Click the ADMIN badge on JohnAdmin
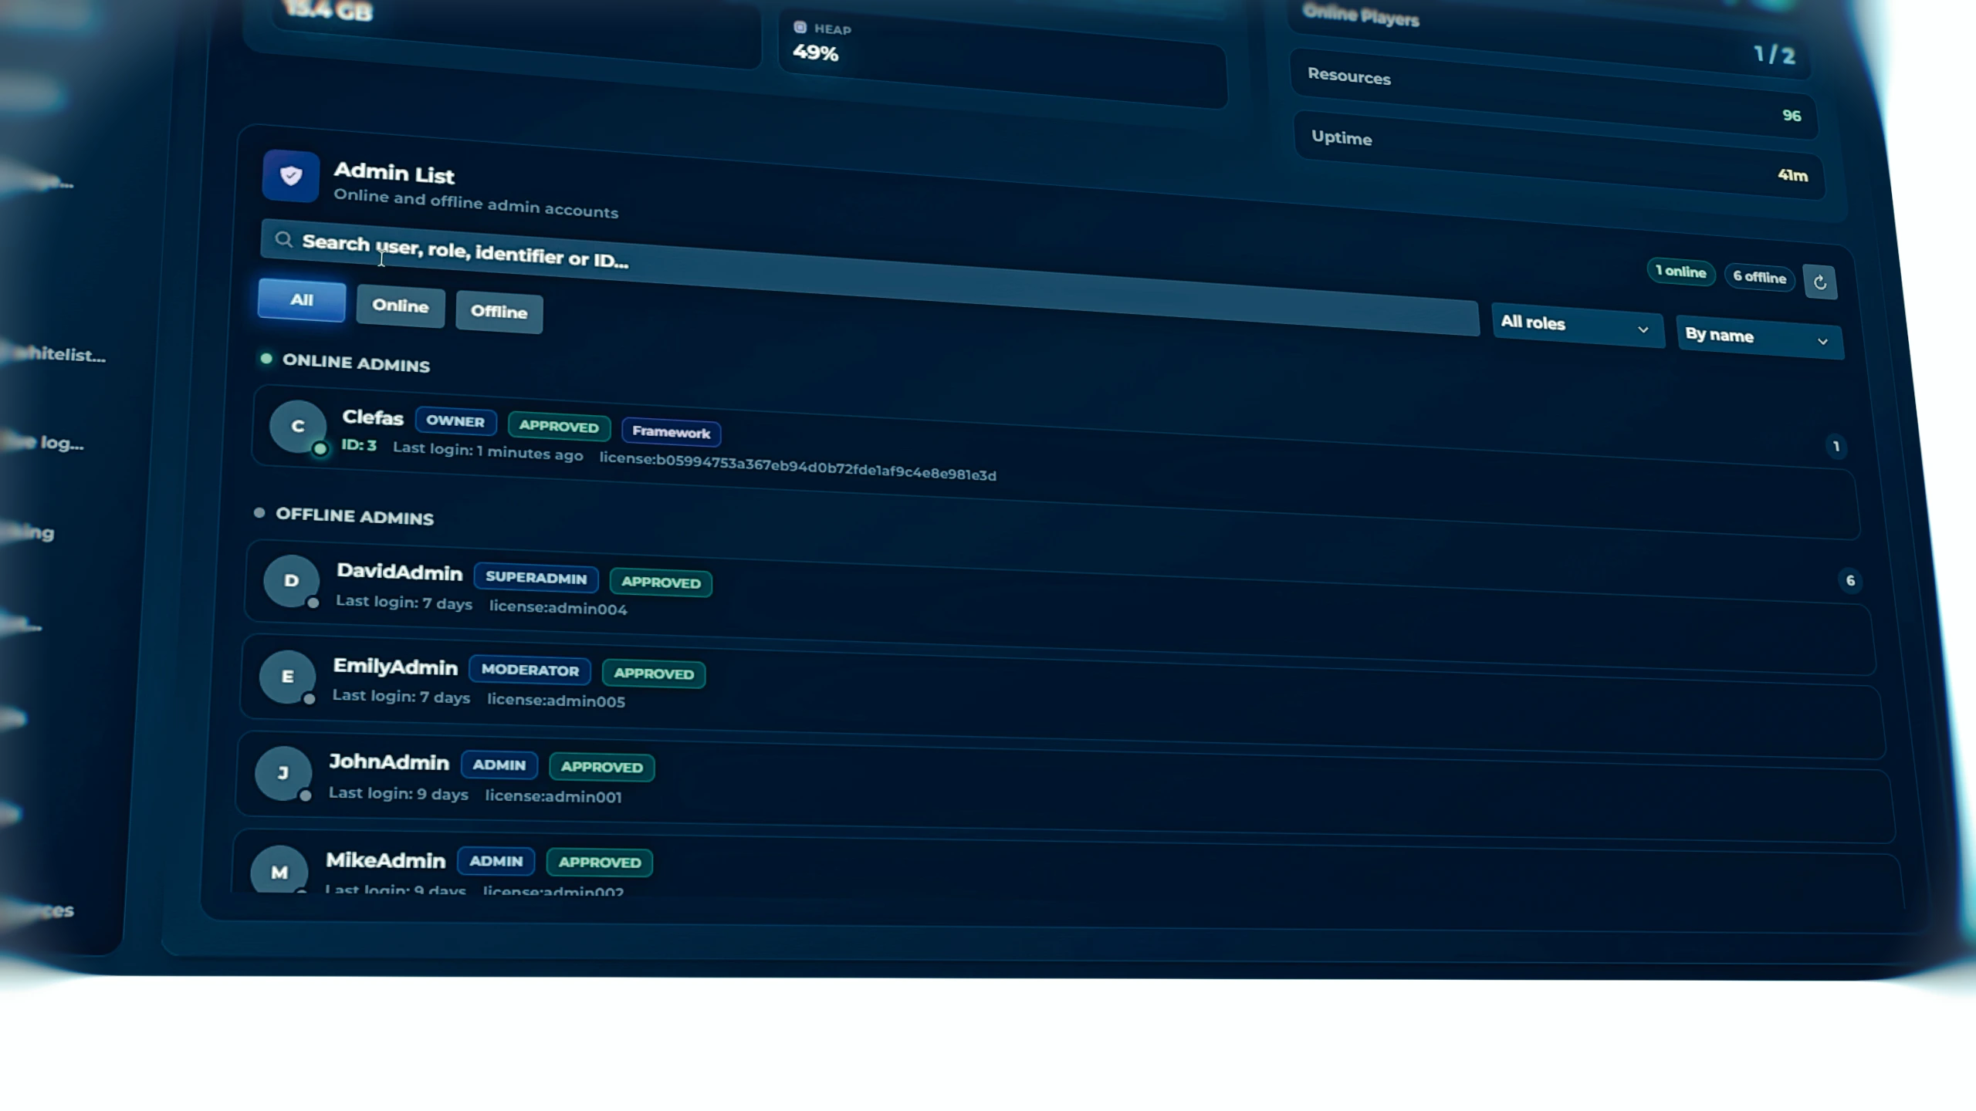The width and height of the screenshot is (1976, 1111). point(499,765)
